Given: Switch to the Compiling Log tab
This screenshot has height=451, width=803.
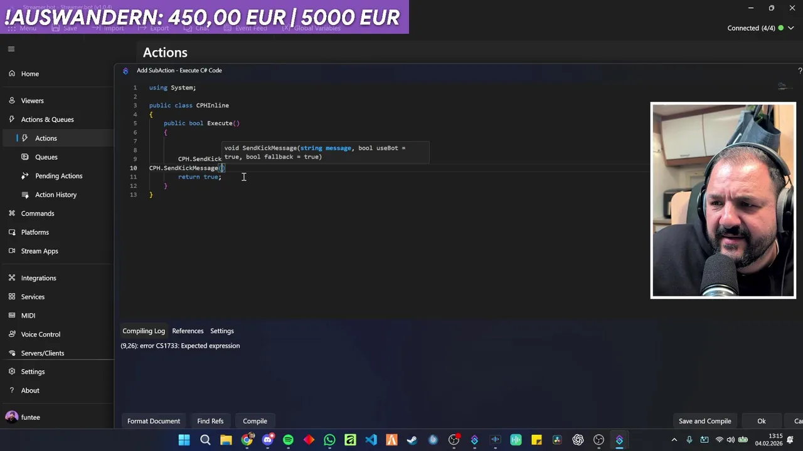Looking at the screenshot, I should click(144, 331).
